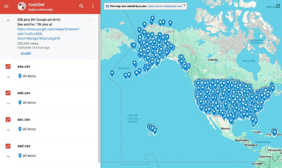This screenshot has height=168, width=282.
Task: Expand All items under xab.csv
Action: click(8, 103)
